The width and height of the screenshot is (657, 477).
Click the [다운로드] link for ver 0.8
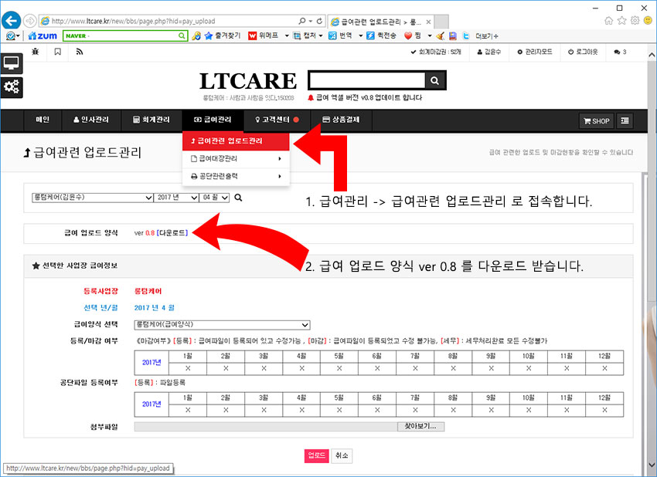(172, 232)
